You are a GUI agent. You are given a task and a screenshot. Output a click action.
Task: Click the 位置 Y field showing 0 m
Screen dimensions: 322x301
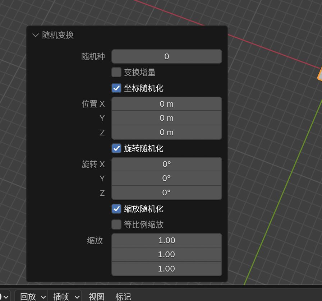(166, 118)
